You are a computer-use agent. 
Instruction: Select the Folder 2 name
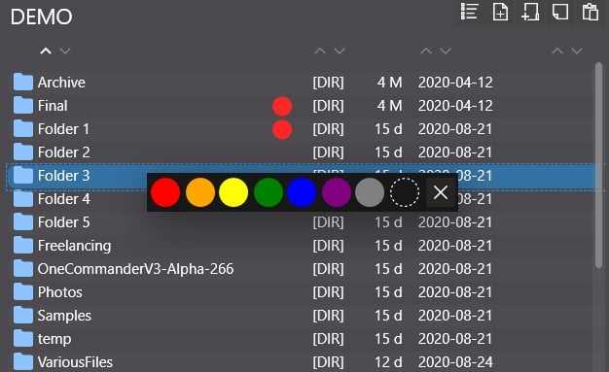(63, 152)
